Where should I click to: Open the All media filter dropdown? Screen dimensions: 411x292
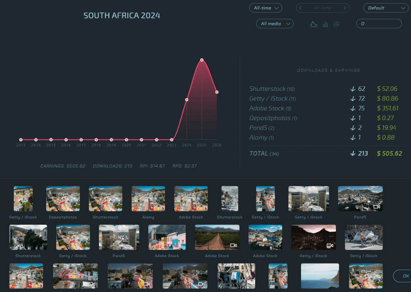[x=275, y=24]
